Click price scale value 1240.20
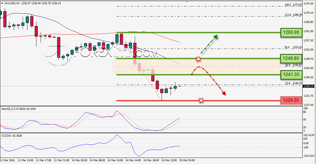Screen dimensions: 316x164 (x=308, y=77)
